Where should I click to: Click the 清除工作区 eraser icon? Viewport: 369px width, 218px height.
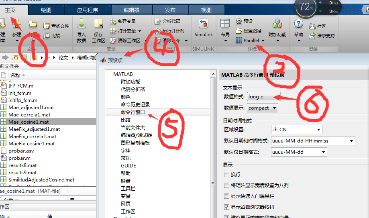[x=113, y=41]
